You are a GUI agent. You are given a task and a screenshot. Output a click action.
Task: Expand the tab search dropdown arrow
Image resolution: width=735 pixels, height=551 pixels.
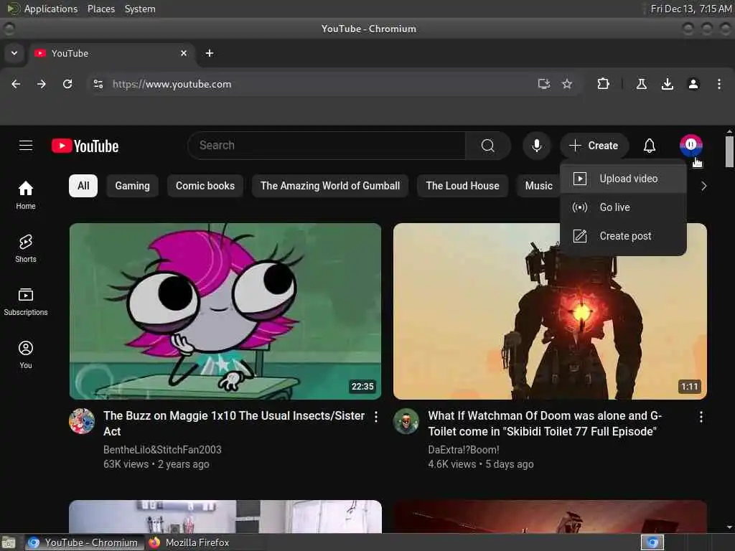click(14, 53)
